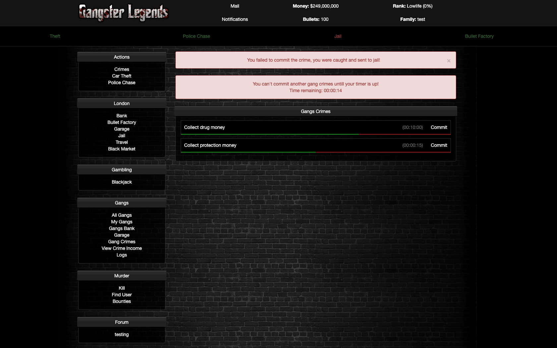
Task: Select the Theft timer tab
Action: click(x=55, y=36)
